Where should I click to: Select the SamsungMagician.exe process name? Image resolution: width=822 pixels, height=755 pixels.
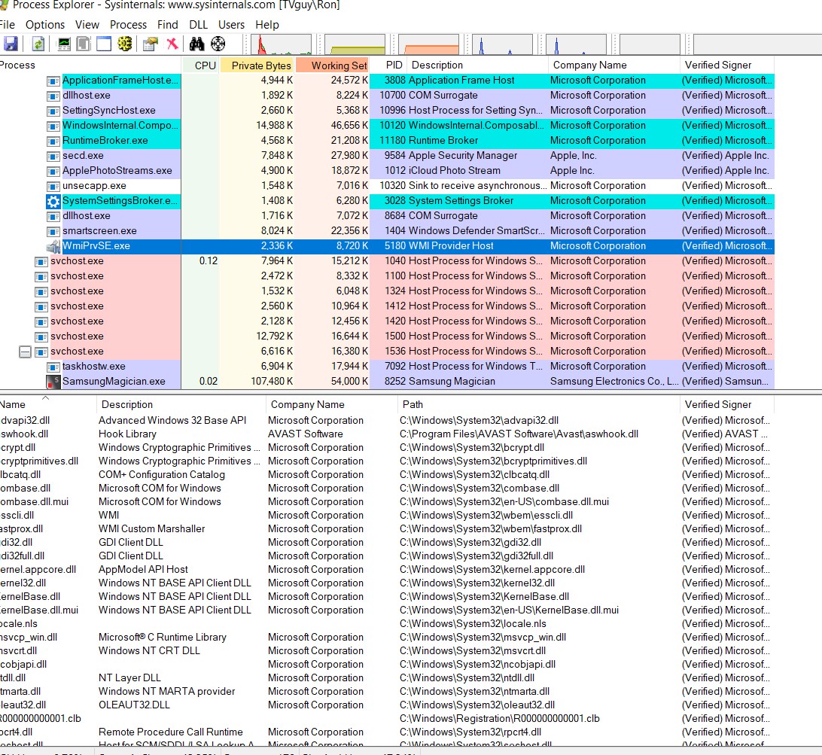tap(114, 382)
